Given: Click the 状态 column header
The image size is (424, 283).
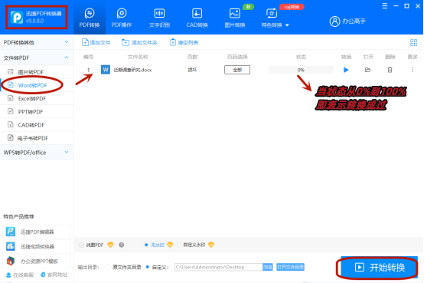Looking at the screenshot, I should [301, 57].
